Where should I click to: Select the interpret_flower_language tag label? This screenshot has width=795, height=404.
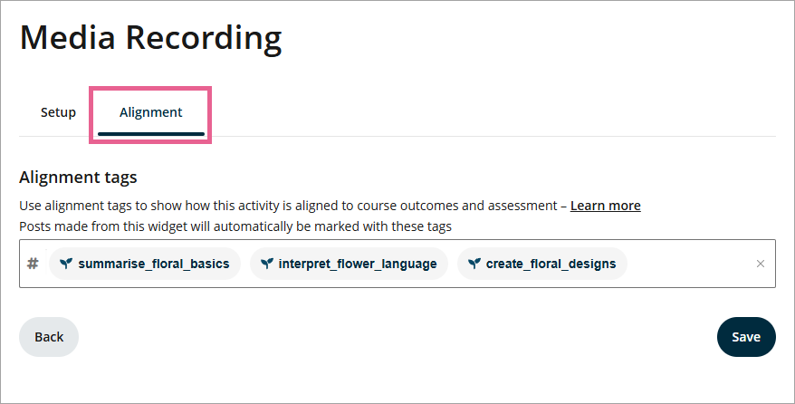(358, 264)
